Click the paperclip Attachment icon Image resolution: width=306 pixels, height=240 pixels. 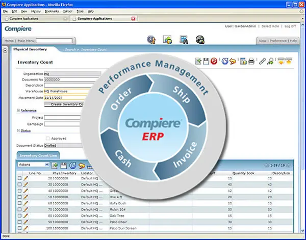262,62
